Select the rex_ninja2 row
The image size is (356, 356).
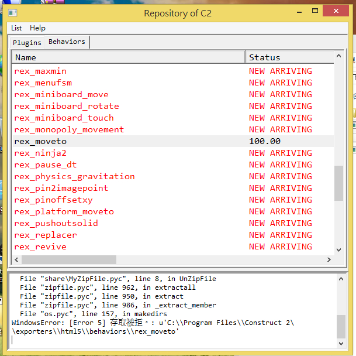pyautogui.click(x=173, y=153)
